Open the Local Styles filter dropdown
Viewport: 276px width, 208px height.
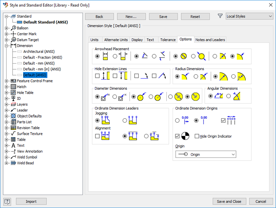point(249,16)
